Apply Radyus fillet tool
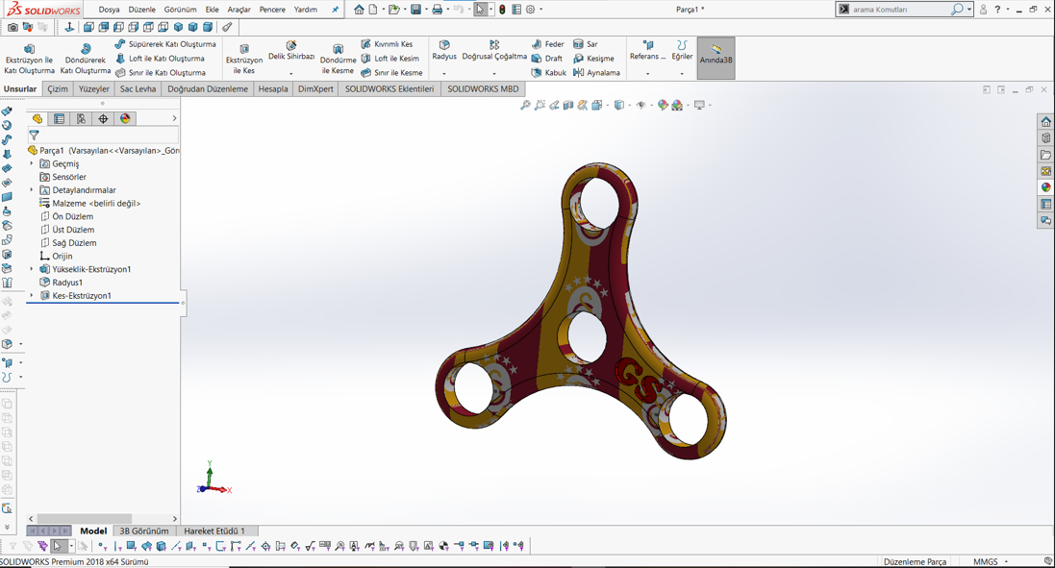Viewport: 1055px width, 568px height. [x=444, y=50]
